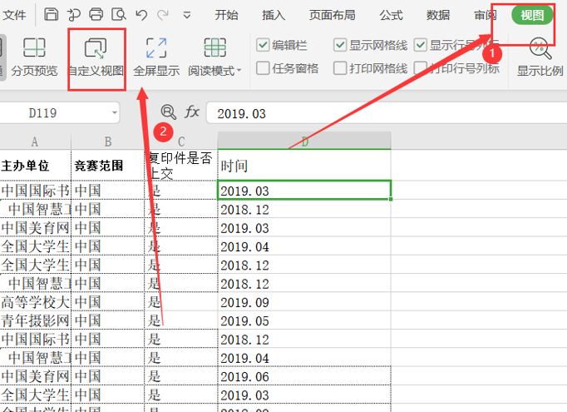Select the active cell 2019.03 under 时间

(x=304, y=190)
